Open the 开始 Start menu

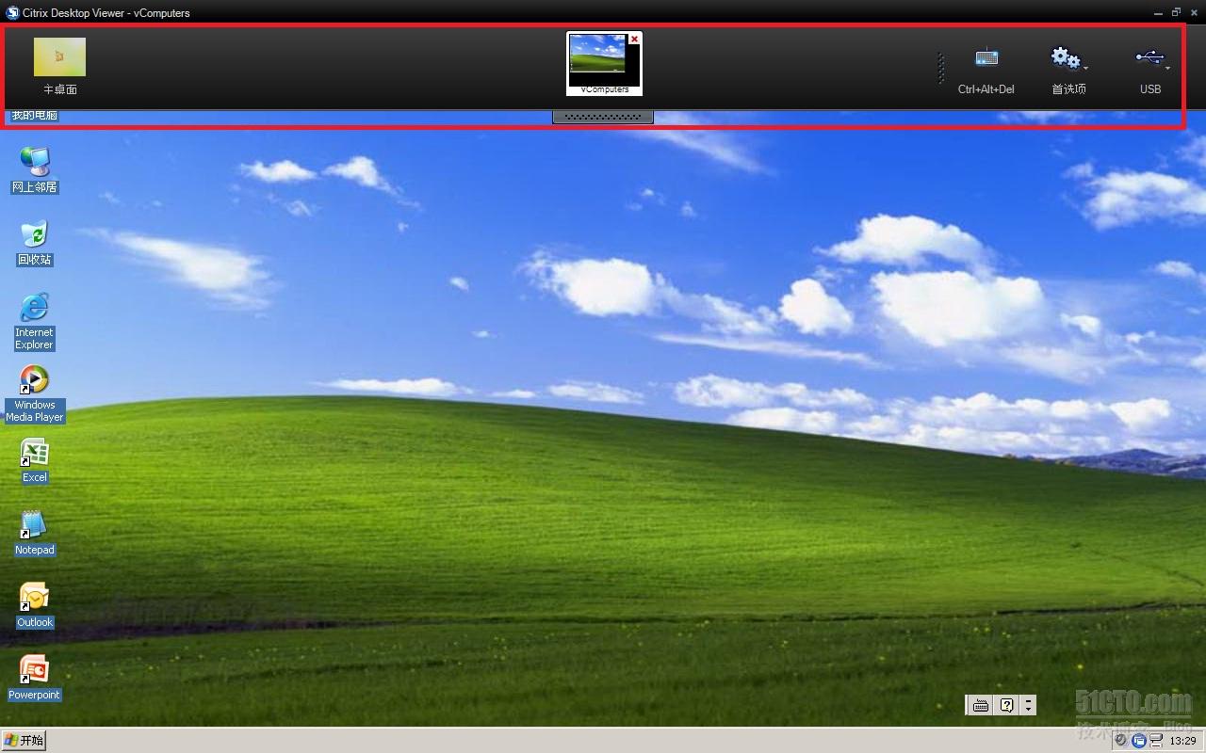pyautogui.click(x=24, y=741)
